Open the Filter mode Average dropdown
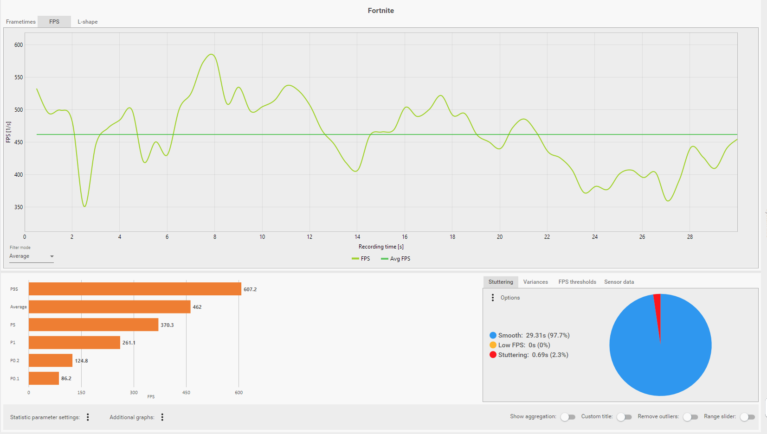Screen dimensions: 767x434 [x=32, y=256]
